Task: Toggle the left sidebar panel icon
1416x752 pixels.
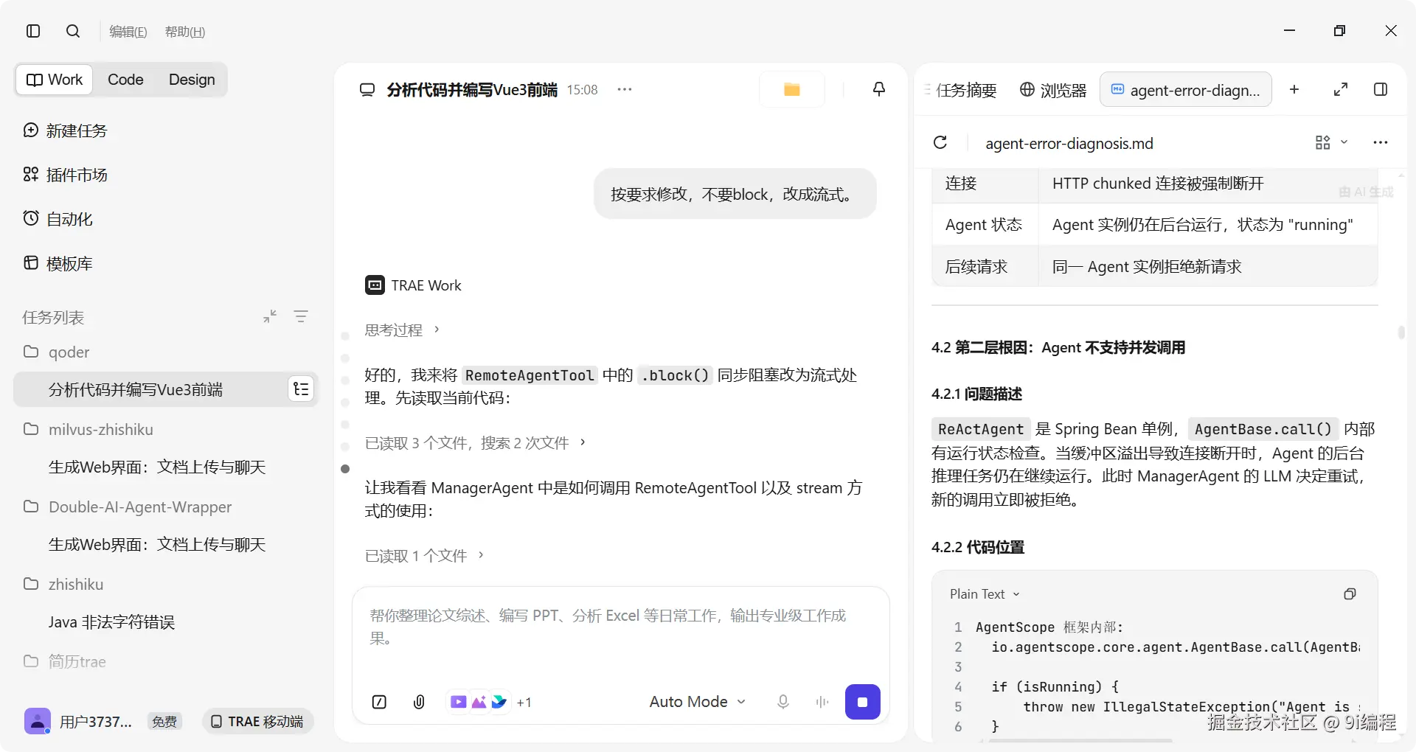Action: tap(33, 31)
